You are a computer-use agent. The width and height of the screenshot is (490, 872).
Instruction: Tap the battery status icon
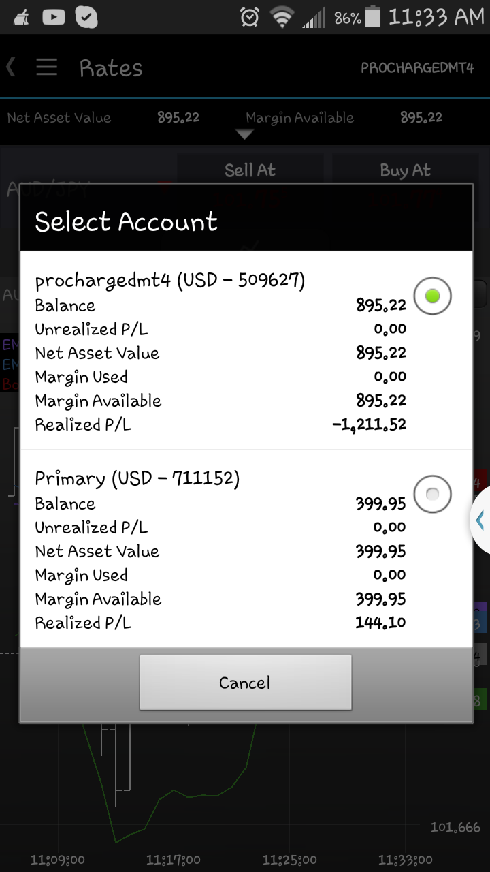(372, 17)
